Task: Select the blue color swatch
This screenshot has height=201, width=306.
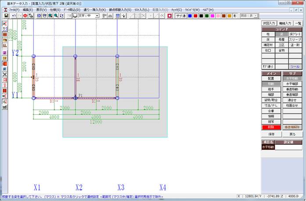Action: 190,16
